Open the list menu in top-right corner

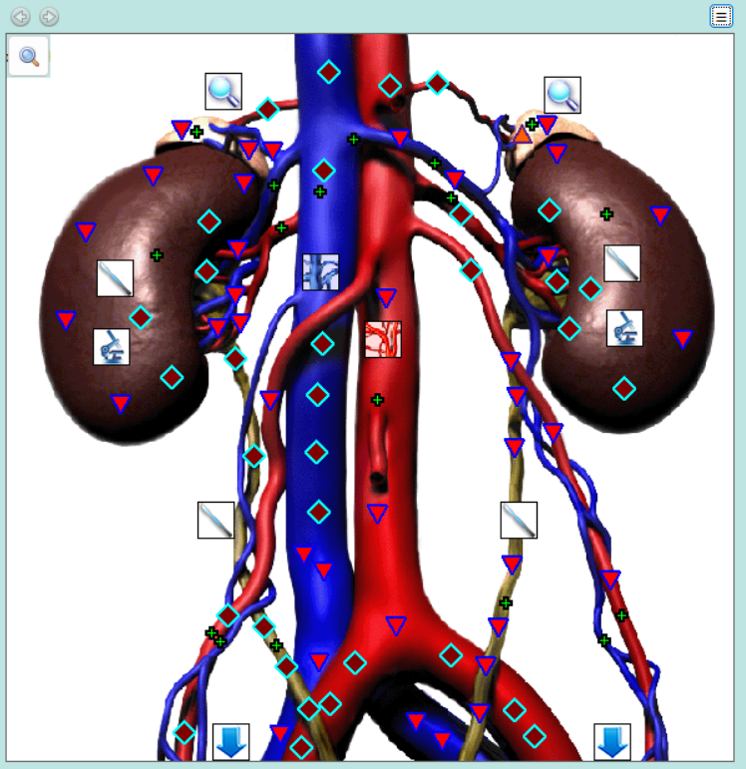pyautogui.click(x=721, y=16)
